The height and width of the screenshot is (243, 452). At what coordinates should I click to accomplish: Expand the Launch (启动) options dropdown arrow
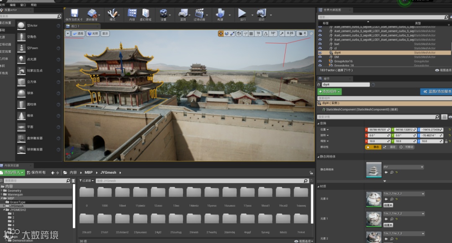pyautogui.click(x=271, y=16)
